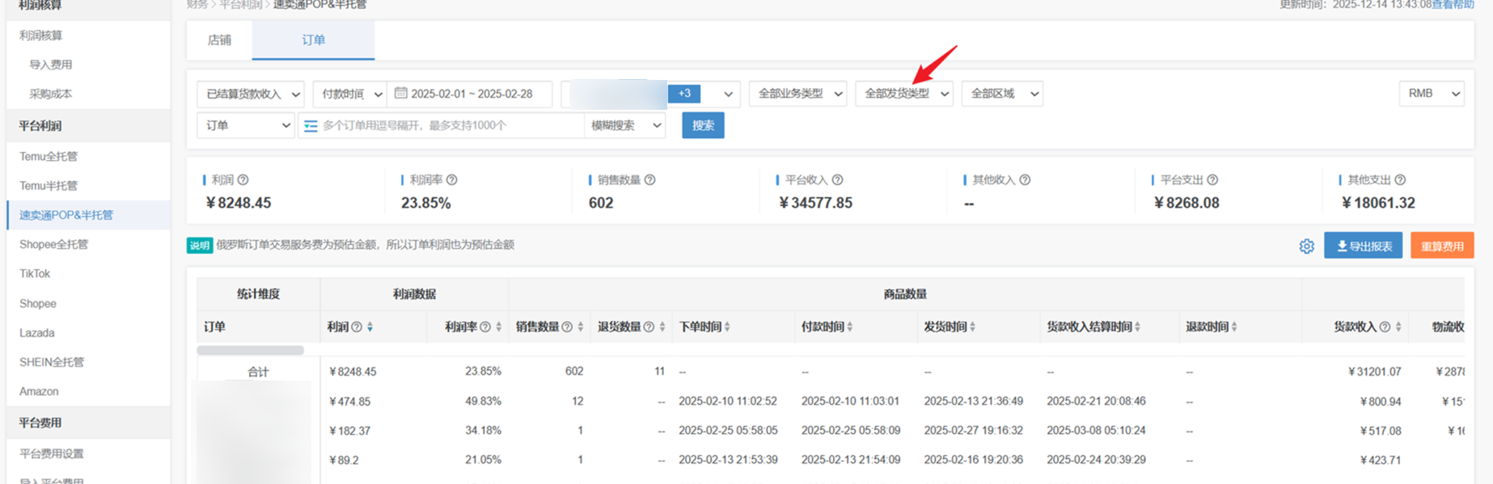Viewport: 1493px width, 484px height.
Task: Click help icon next to 销售数量 summary
Action: [649, 180]
